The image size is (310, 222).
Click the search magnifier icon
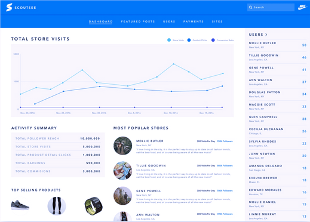pyautogui.click(x=250, y=7)
